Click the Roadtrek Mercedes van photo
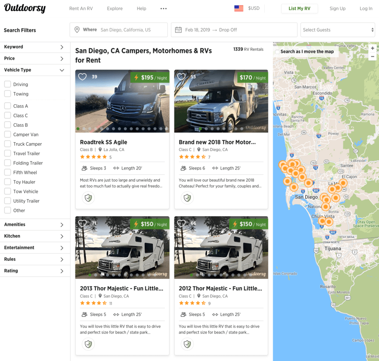 [x=122, y=101]
